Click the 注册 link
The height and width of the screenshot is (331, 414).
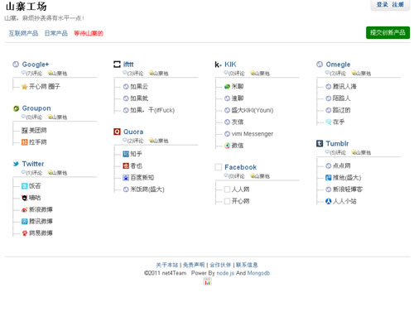[x=398, y=5]
